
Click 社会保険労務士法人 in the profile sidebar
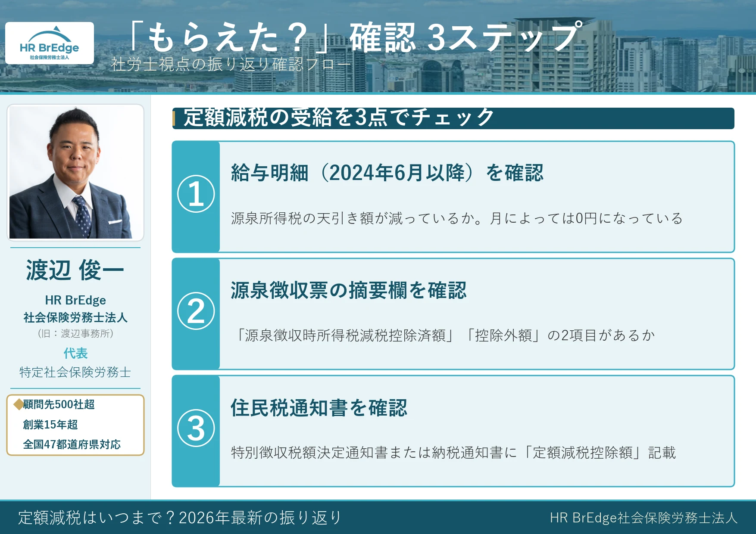tap(75, 318)
